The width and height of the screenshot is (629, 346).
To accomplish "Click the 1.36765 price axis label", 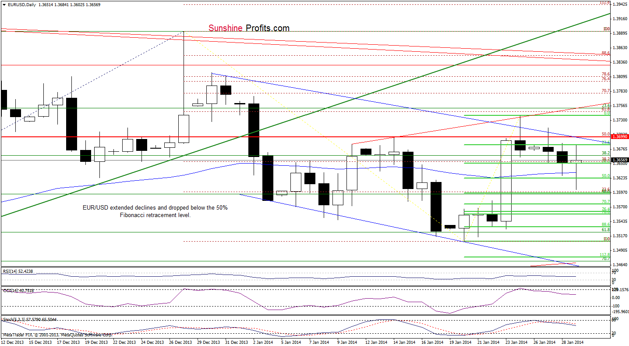I will point(620,149).
